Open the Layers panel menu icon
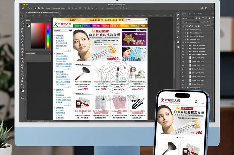 pyautogui.click(x=213, y=14)
